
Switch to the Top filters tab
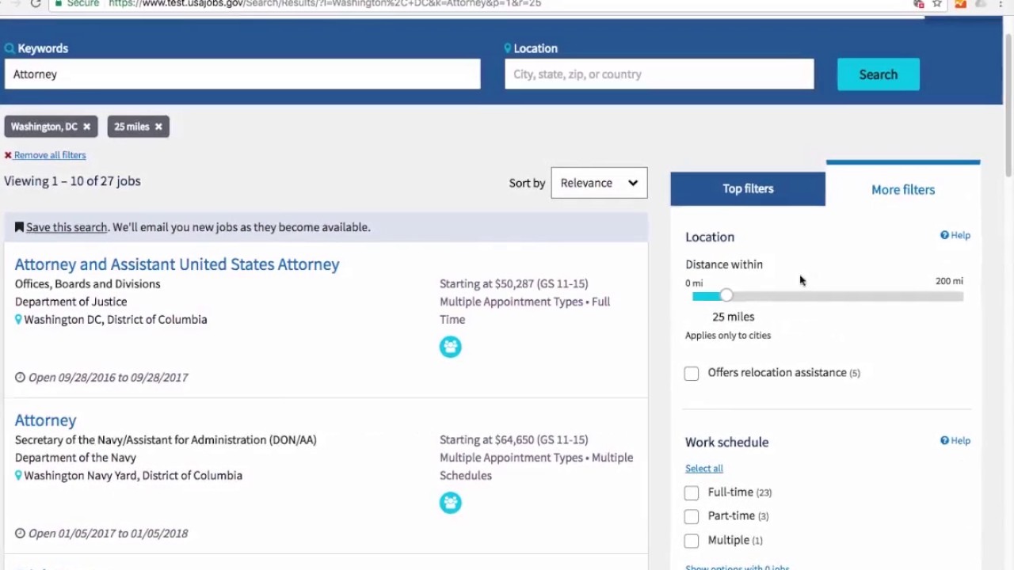pos(748,188)
